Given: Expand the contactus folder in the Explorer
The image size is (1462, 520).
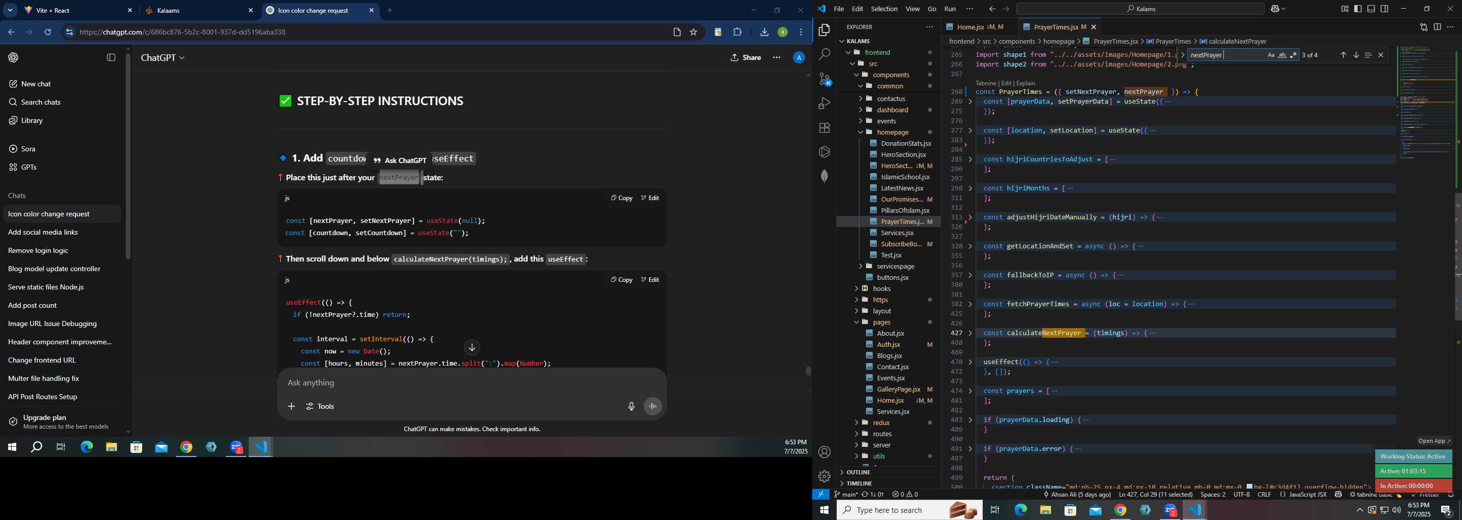Looking at the screenshot, I should click(x=891, y=98).
